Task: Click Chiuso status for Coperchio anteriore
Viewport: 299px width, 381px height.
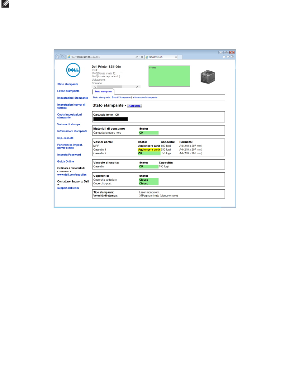Action: (149, 180)
